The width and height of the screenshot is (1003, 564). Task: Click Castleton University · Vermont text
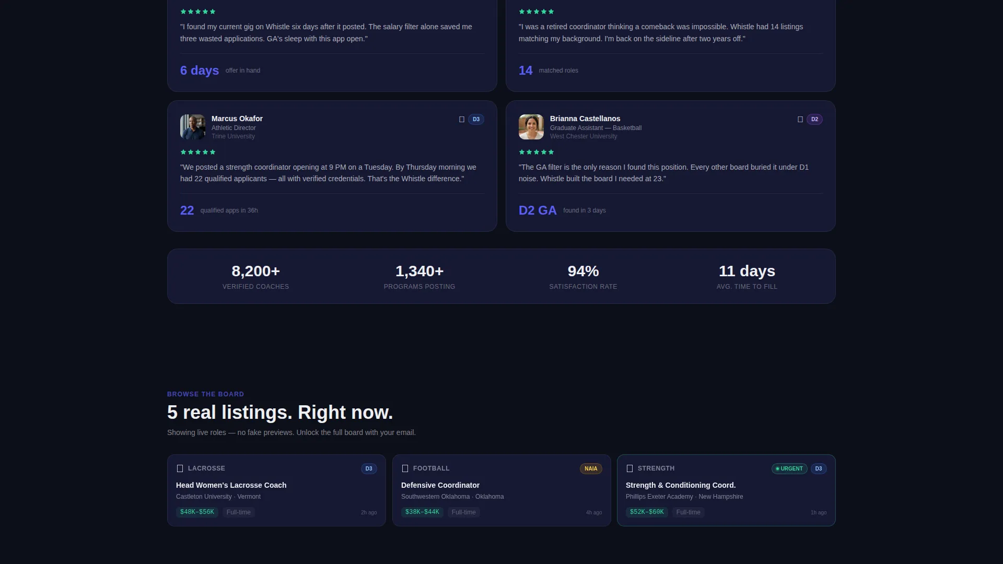pos(218,497)
